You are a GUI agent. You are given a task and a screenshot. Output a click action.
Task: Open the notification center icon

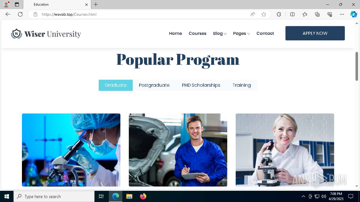coord(351,196)
